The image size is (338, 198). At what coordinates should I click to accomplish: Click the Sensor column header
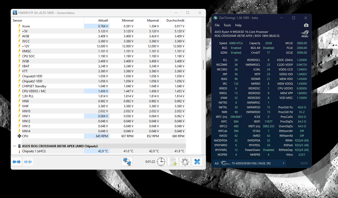tap(48, 21)
